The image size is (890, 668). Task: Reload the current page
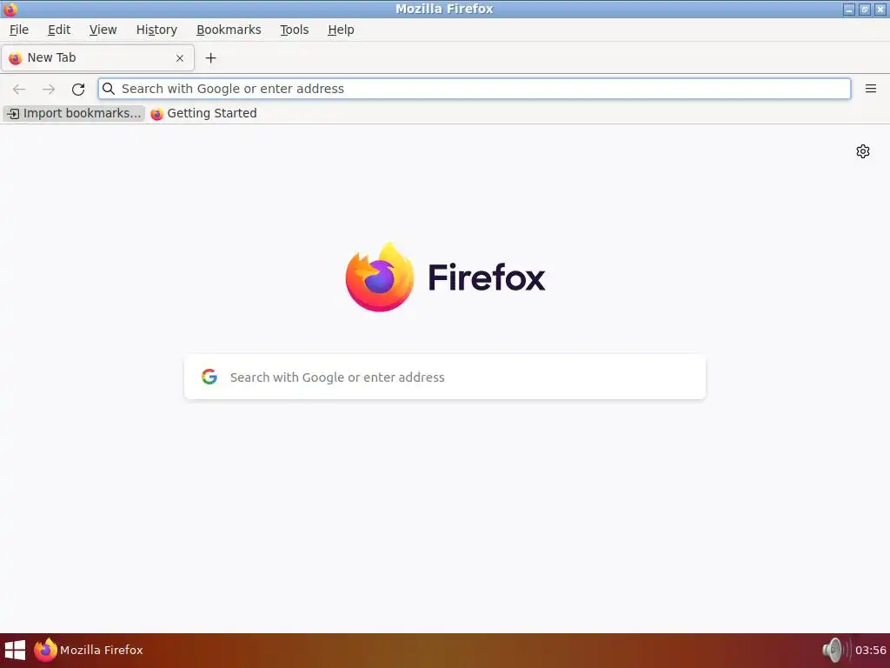point(78,90)
